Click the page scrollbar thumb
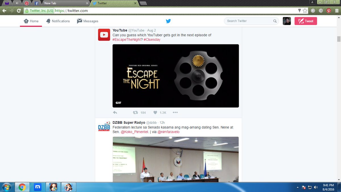 (x=339, y=39)
